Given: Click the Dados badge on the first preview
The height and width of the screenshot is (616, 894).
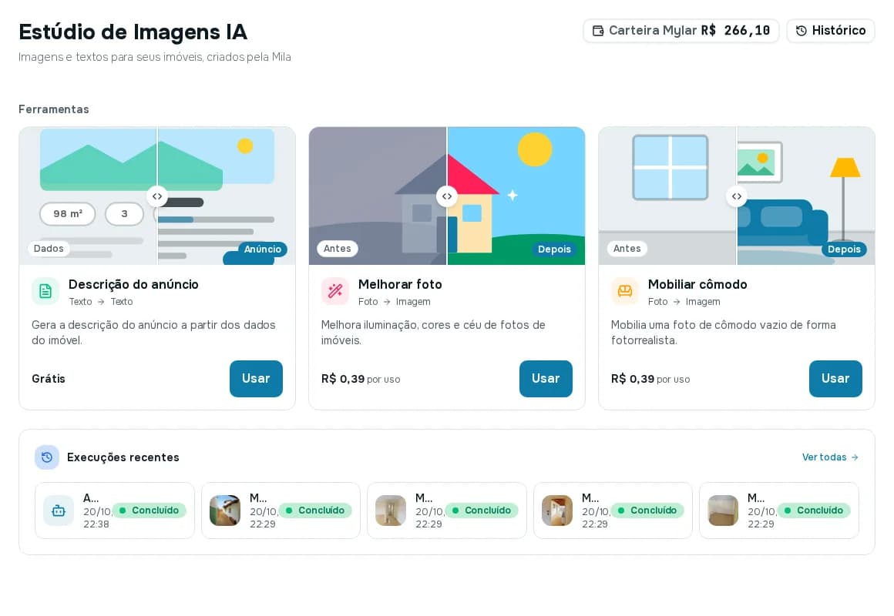Looking at the screenshot, I should coord(49,249).
